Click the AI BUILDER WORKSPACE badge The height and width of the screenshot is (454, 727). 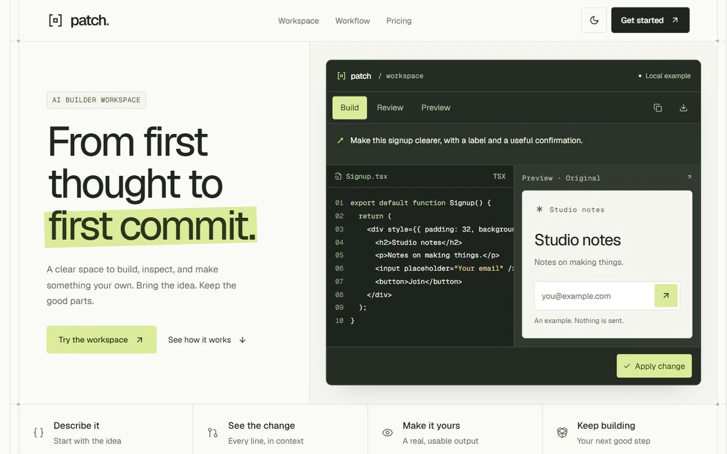click(x=97, y=100)
